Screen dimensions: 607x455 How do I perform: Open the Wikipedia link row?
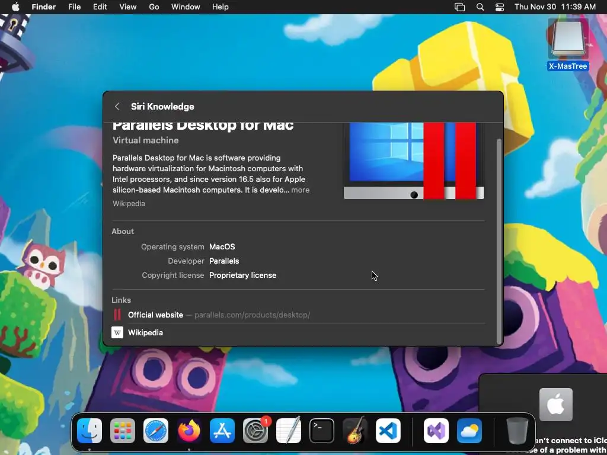298,333
